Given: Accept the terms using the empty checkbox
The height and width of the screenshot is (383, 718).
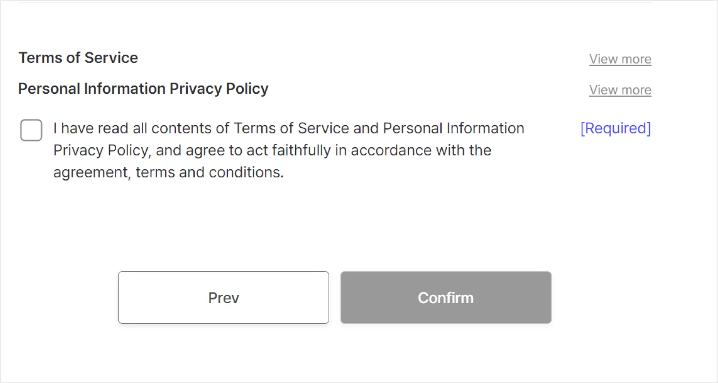Looking at the screenshot, I should click(31, 130).
